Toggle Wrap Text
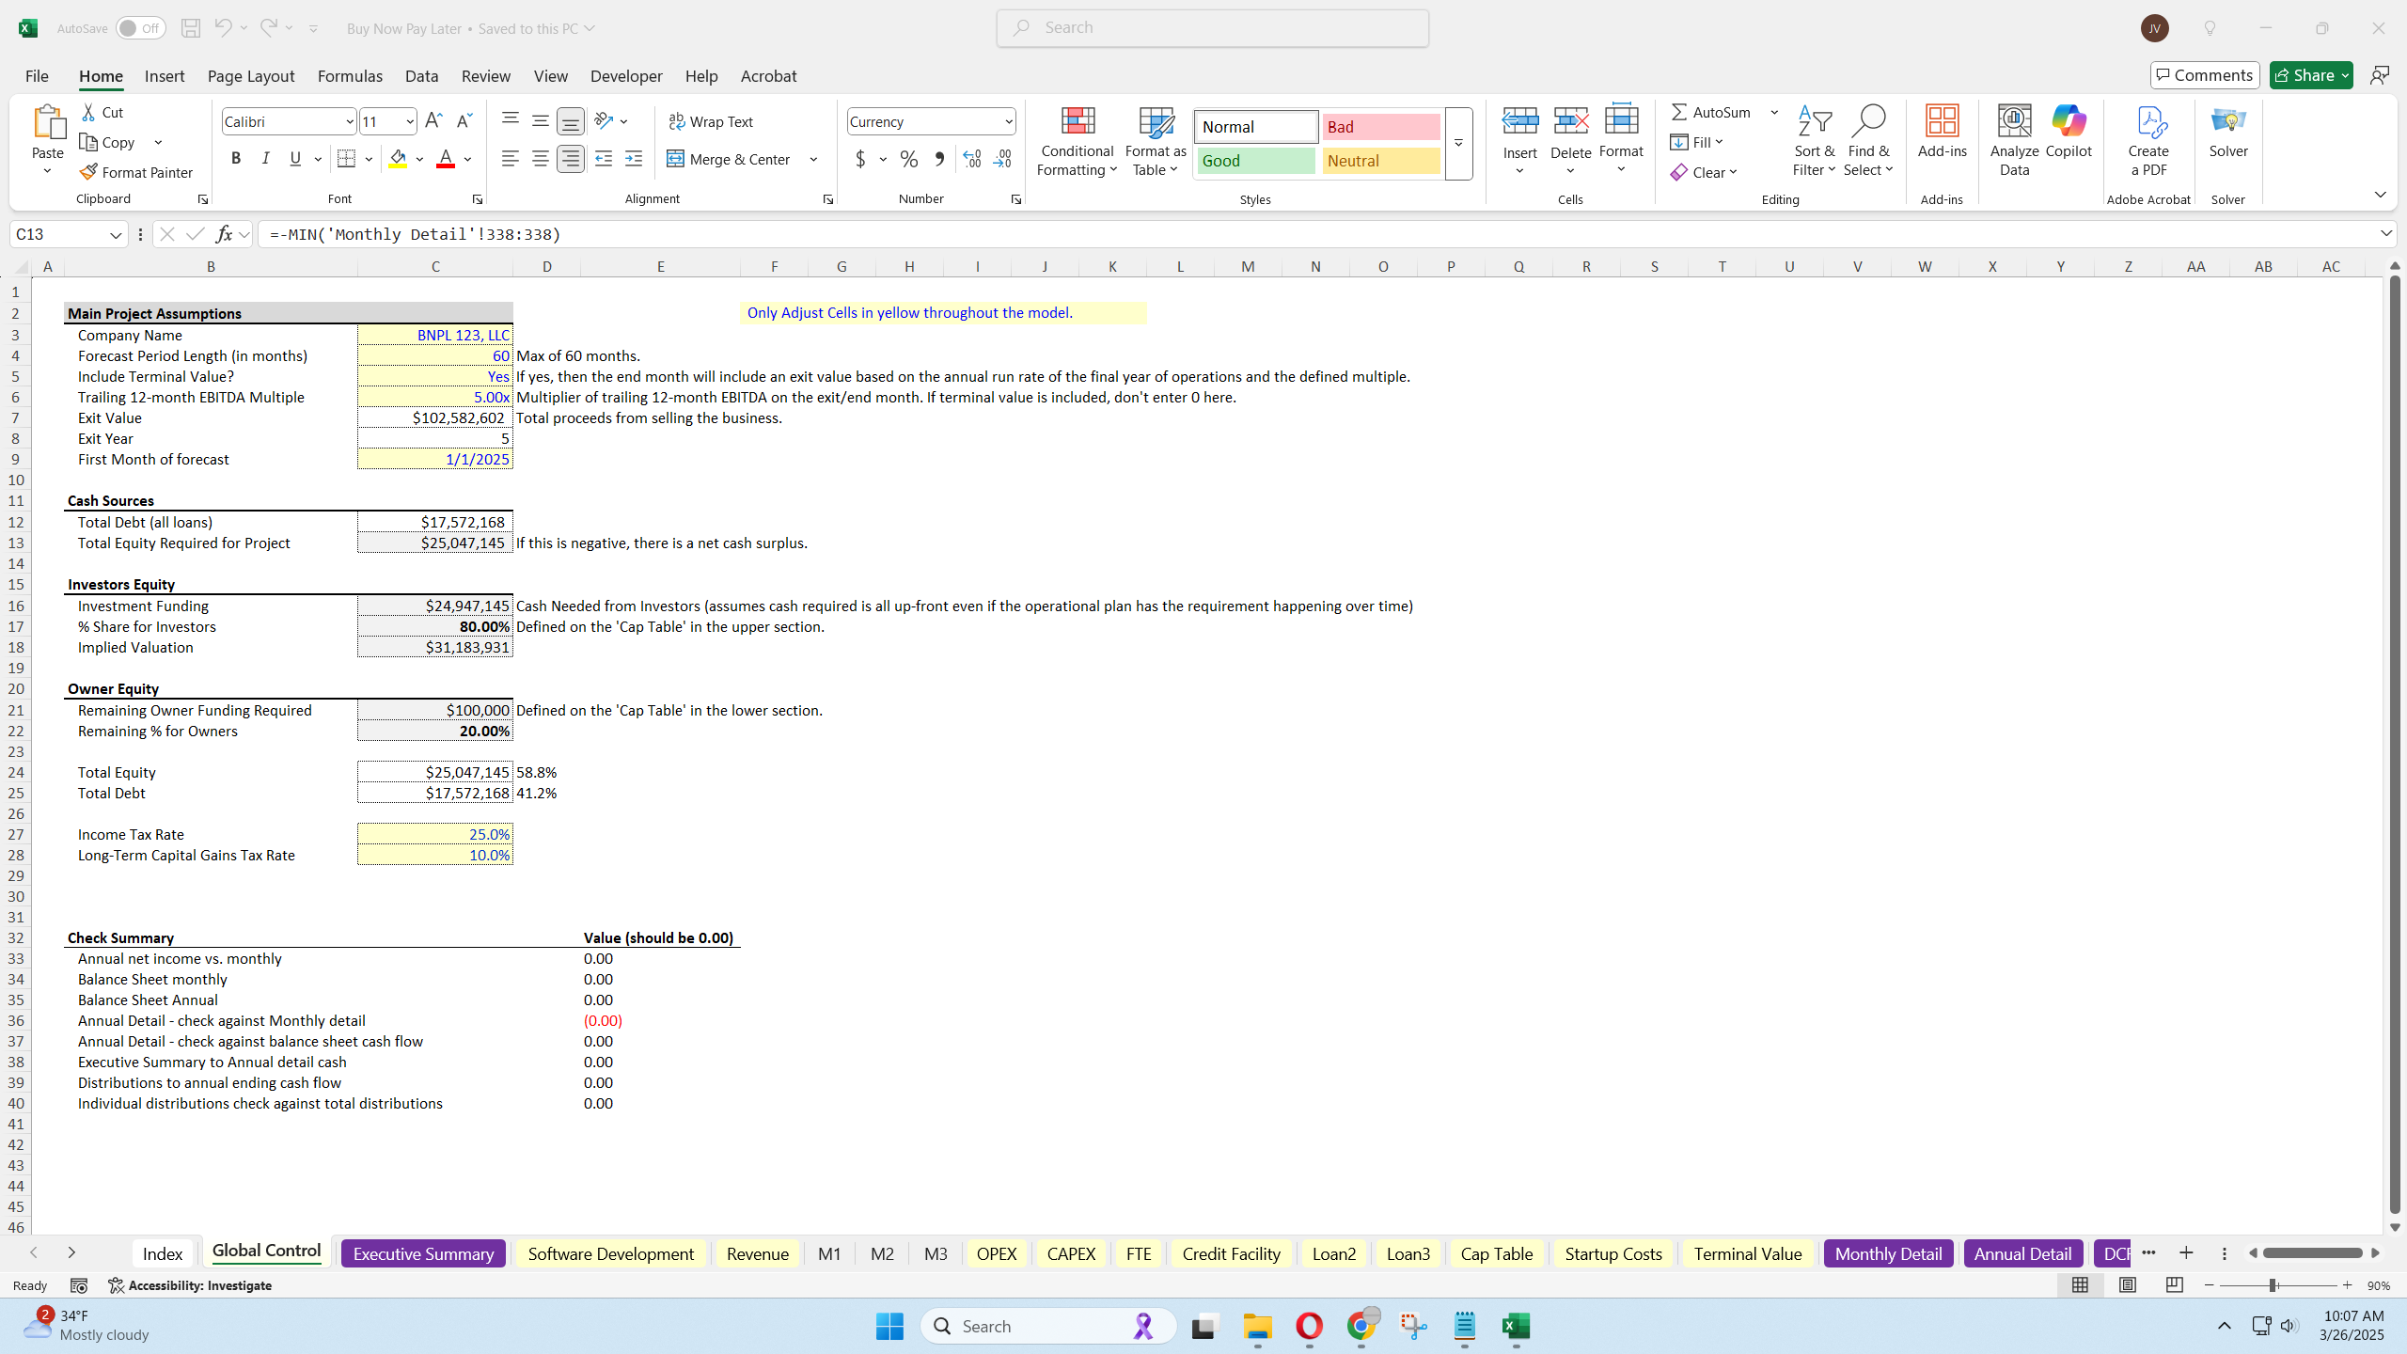Image resolution: width=2407 pixels, height=1354 pixels. [712, 120]
